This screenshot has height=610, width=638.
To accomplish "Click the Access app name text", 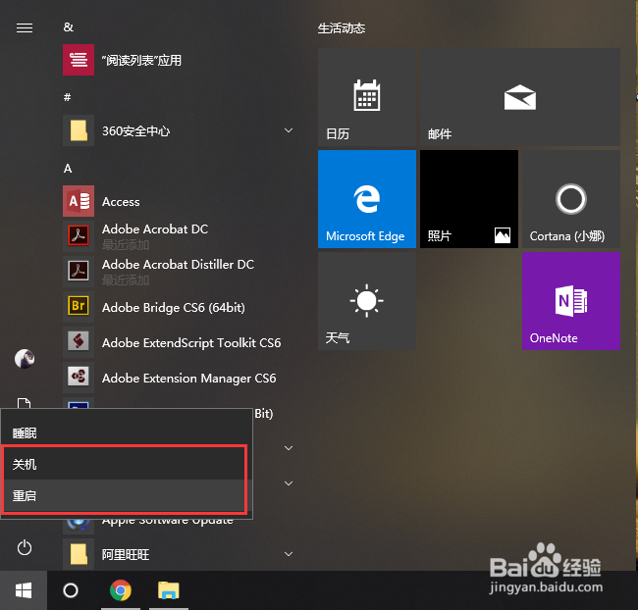I will (121, 202).
